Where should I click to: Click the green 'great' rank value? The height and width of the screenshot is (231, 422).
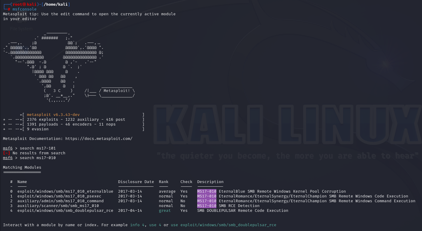pos(165,211)
